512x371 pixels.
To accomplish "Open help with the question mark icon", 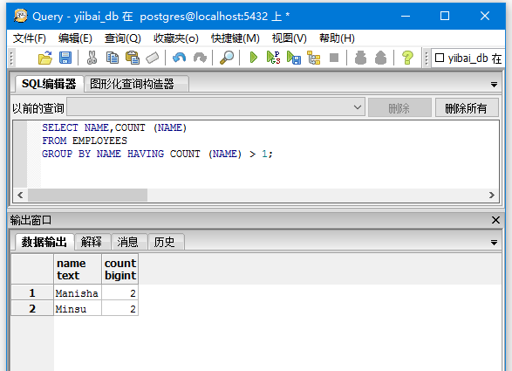I will point(407,58).
